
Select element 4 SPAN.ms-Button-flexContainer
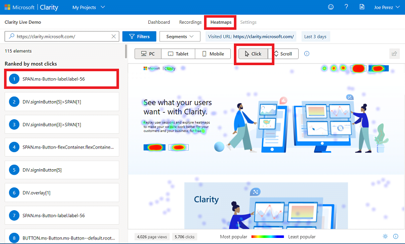62,147
